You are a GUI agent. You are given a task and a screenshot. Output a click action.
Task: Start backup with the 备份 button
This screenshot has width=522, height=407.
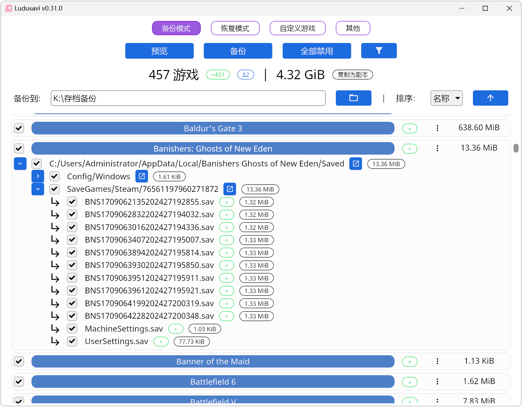click(x=238, y=51)
